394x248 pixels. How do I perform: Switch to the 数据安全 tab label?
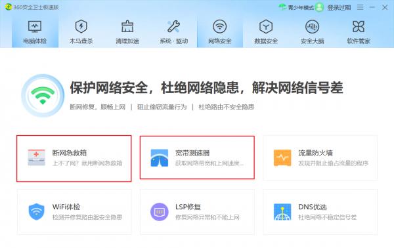click(x=266, y=41)
